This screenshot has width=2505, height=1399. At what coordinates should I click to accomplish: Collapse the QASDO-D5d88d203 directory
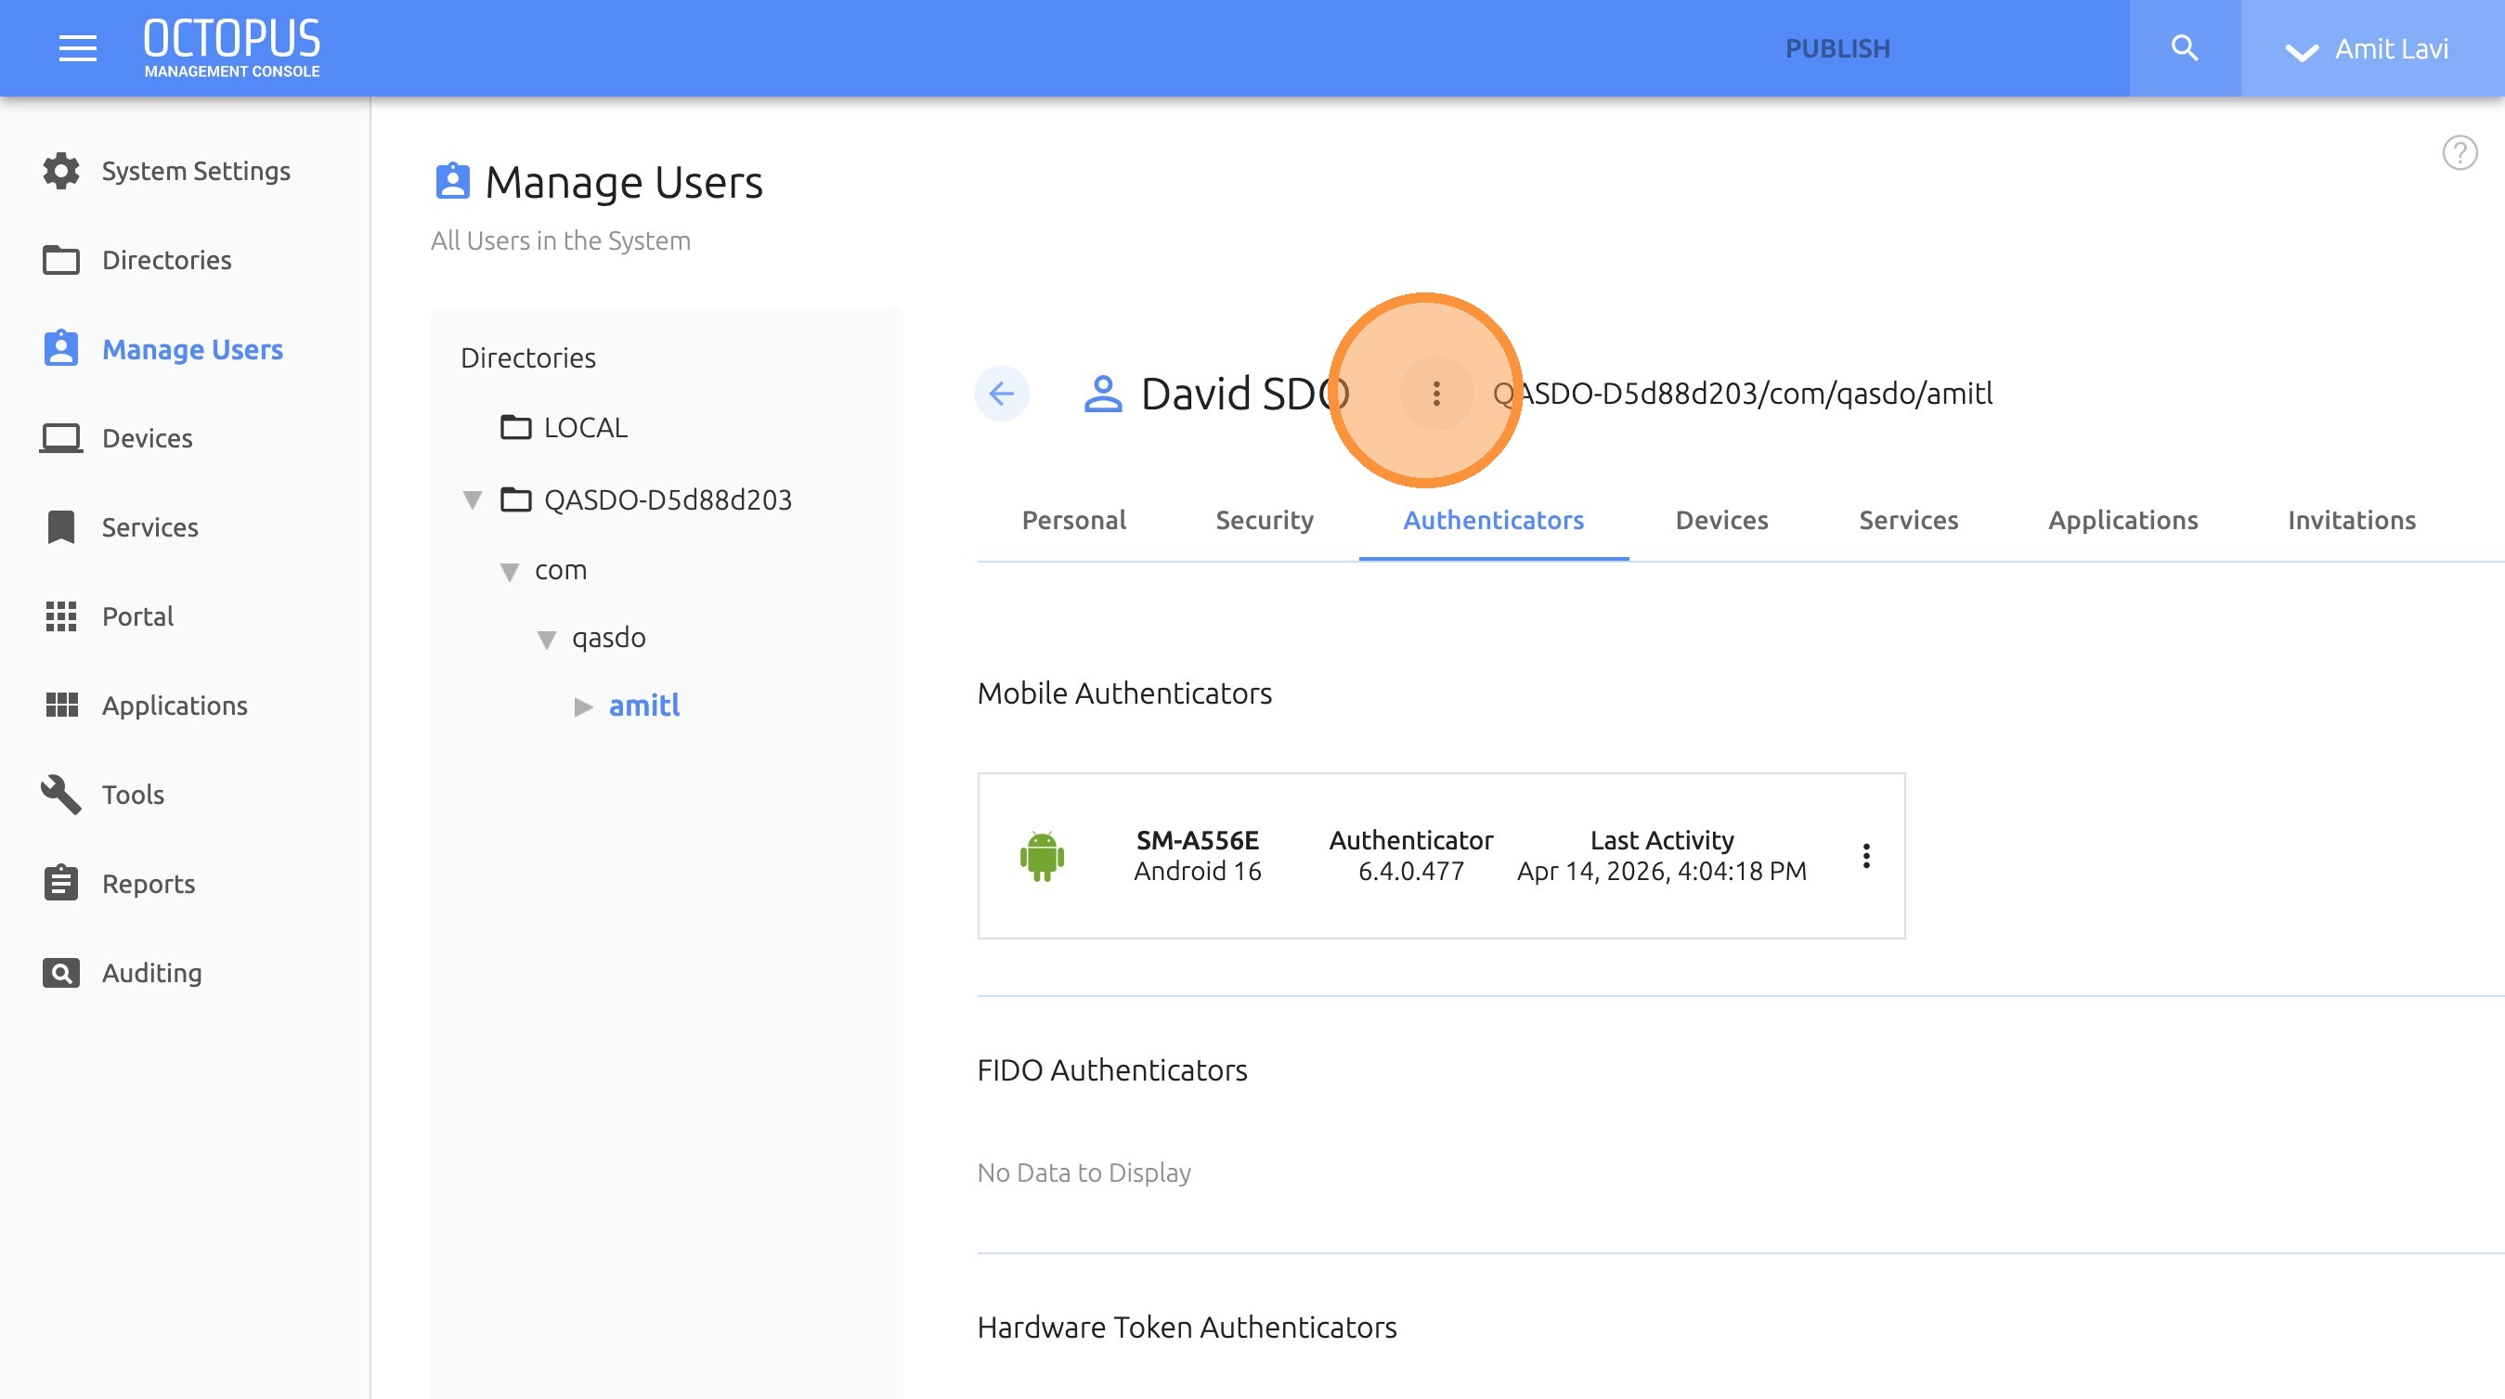click(473, 500)
